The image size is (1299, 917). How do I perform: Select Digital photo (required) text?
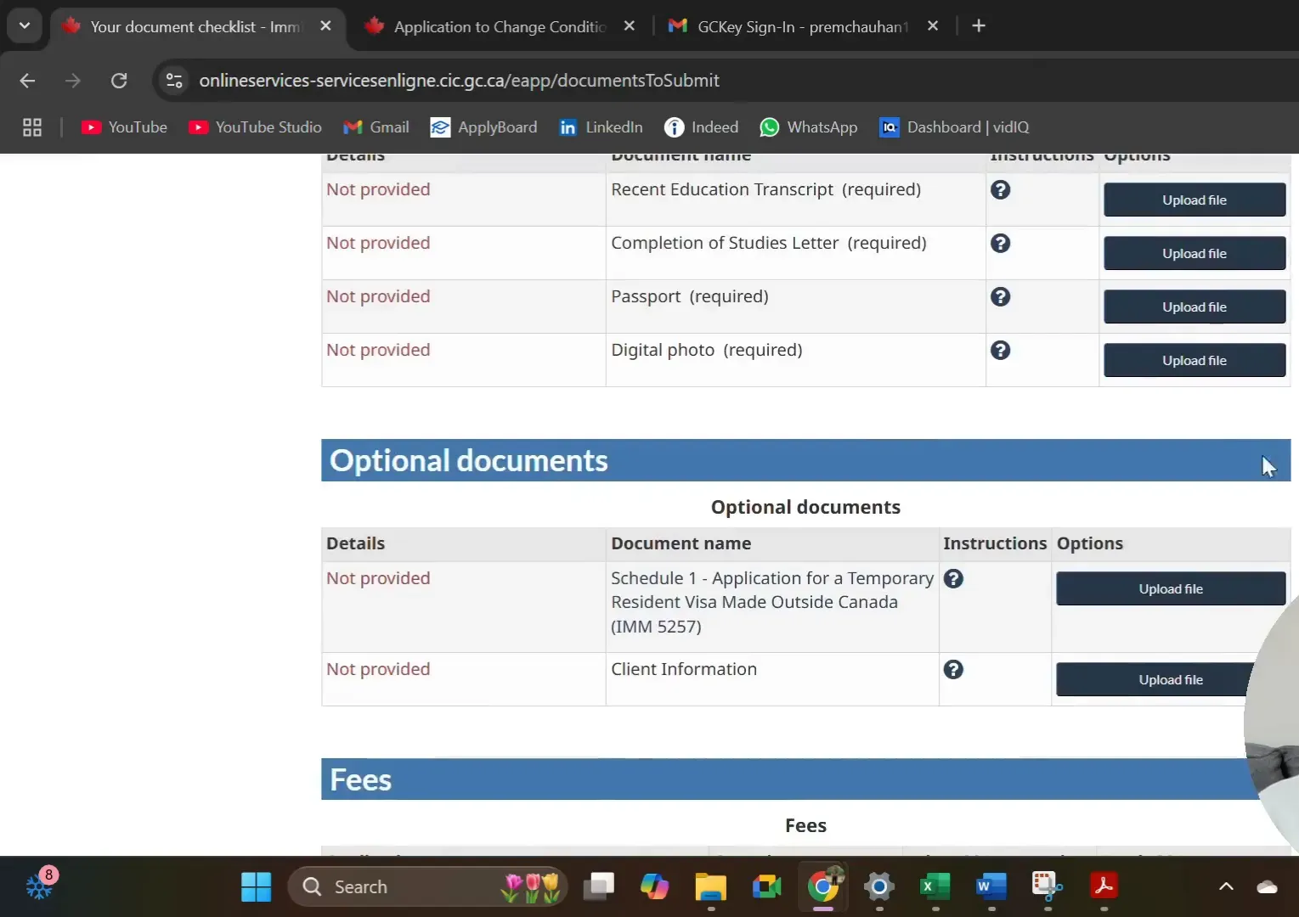pos(707,350)
